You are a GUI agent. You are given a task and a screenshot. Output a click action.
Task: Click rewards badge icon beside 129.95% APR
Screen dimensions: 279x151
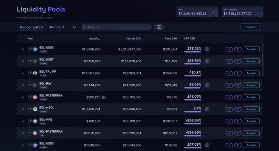[207, 61]
